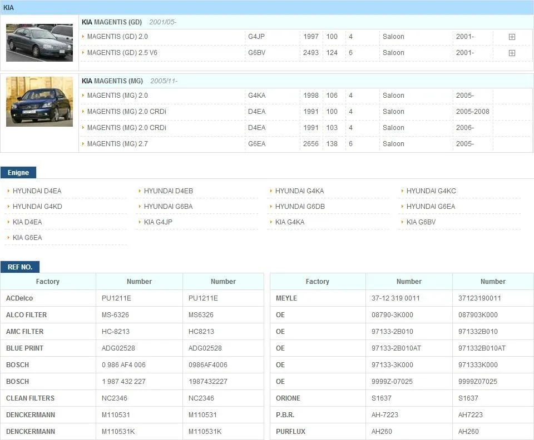This screenshot has height=440, width=534.
Task: Click the left table Factory column header
Action: [48, 282]
